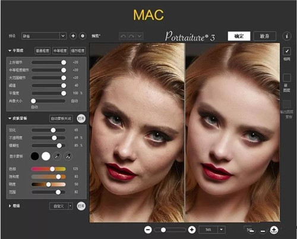The width and height of the screenshot is (297, 239).
Task: Select the 中等程度 medium smoothing preset
Action: 60,51
